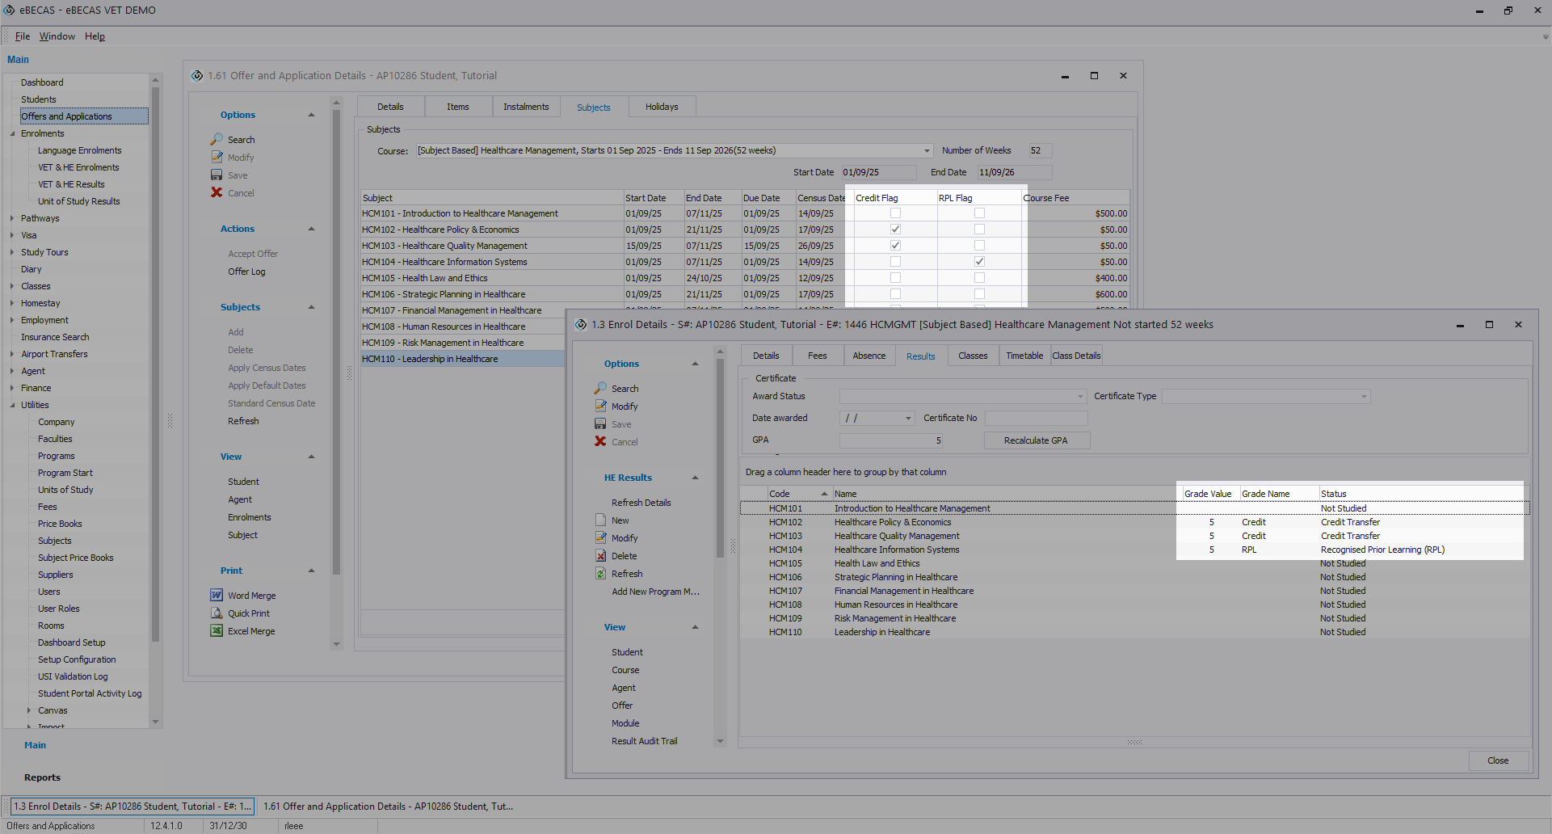The width and height of the screenshot is (1552, 834).
Task: Click the Quick Print icon
Action: tap(217, 613)
